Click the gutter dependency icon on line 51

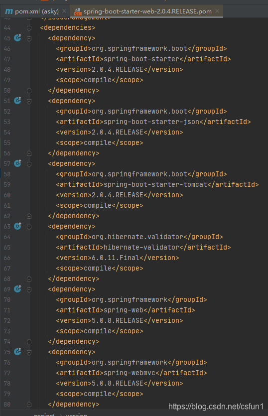17,101
